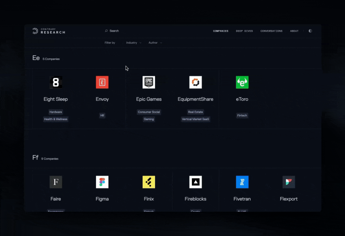Viewport: 345px width, 236px height.
Task: Open the Conversations nav item
Action: 271,31
